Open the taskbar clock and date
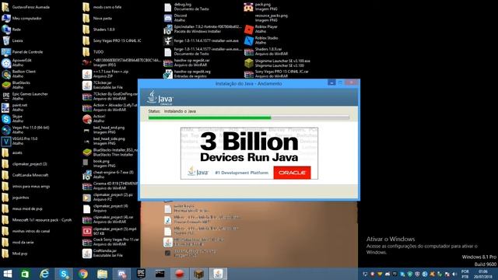The height and width of the screenshot is (280, 498). point(482,274)
